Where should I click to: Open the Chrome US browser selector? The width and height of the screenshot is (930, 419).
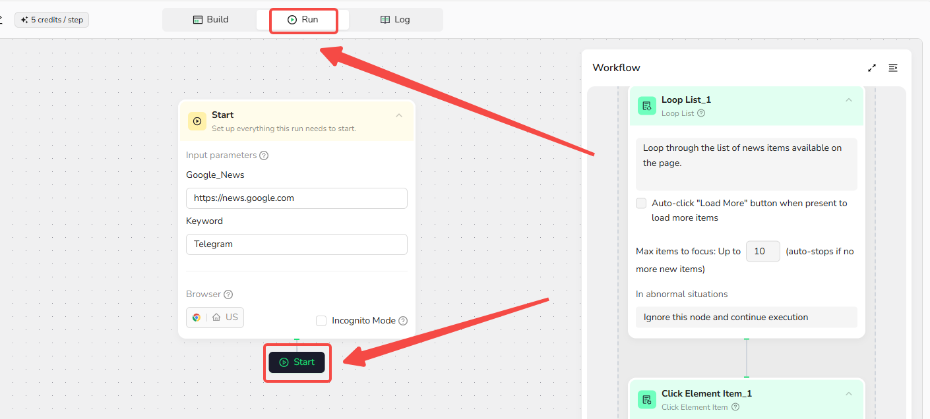[x=215, y=317]
